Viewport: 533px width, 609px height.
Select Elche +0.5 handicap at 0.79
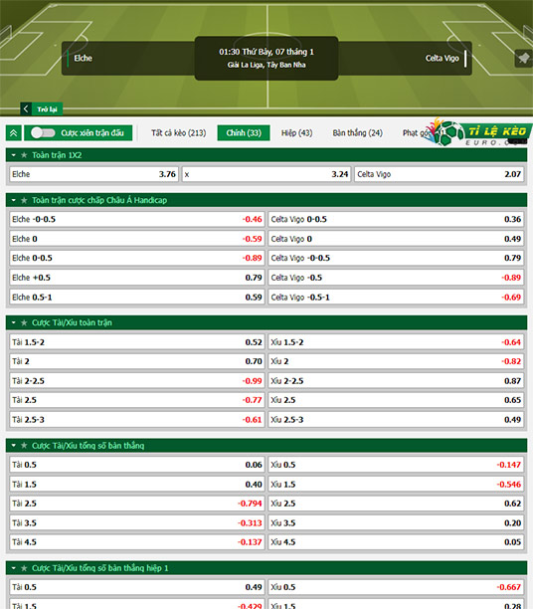pos(137,278)
